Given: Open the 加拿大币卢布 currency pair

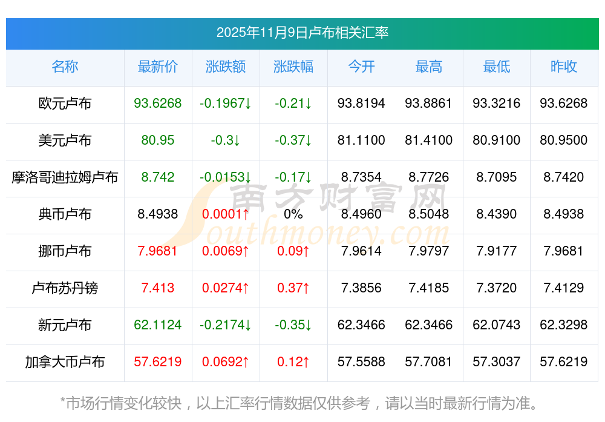Looking at the screenshot, I should (x=65, y=362).
